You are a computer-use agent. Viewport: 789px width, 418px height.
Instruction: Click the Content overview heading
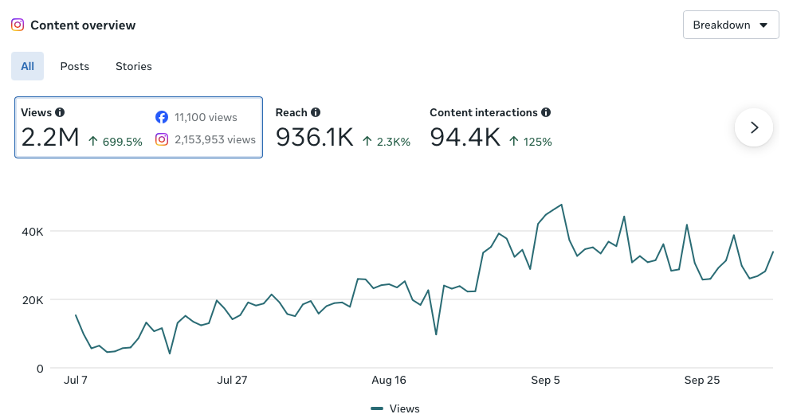point(83,25)
